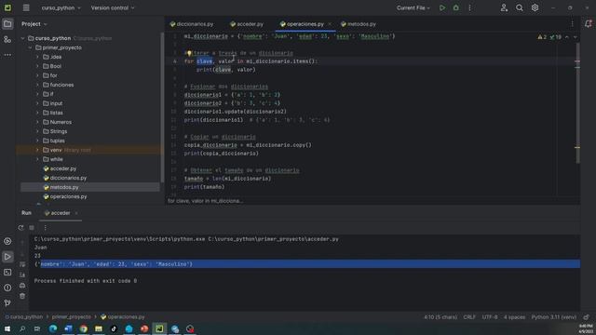This screenshot has height=335, width=596.
Task: Rerun 'acceder' using the rerun icon
Action: point(20,228)
